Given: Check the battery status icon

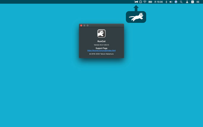Looking at the screenshot, I should 150,2.
